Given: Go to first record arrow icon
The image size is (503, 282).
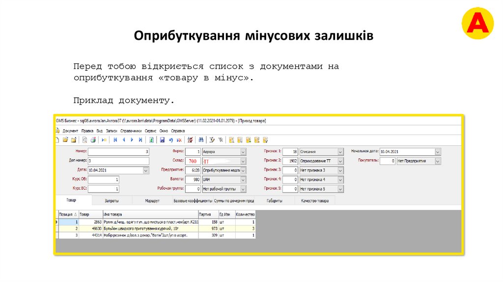Looking at the screenshot, I should tap(115, 140).
